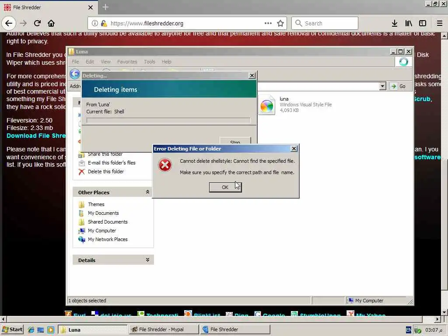
Task: Toggle browser sidebar icon
Action: pyautogui.click(x=423, y=23)
